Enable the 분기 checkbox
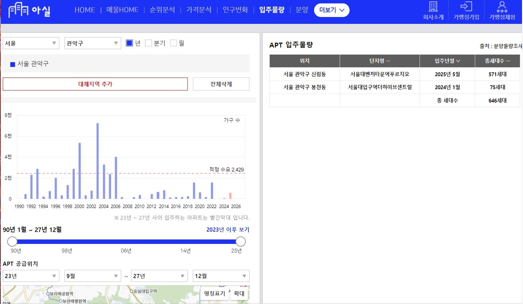523x304 pixels. [x=148, y=43]
